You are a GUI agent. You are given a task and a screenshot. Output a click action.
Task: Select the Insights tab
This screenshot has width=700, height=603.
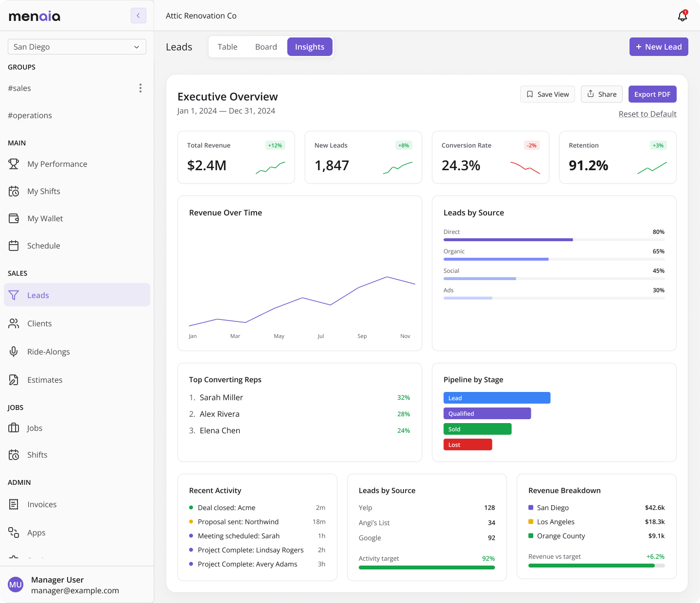click(x=310, y=47)
